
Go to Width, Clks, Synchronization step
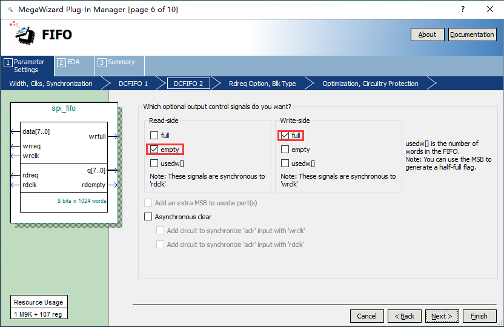coord(51,84)
